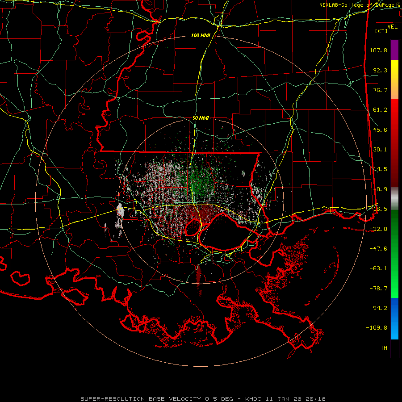Select the -0.9 velocity scale value
The width and height of the screenshot is (402, 402).
(x=380, y=189)
